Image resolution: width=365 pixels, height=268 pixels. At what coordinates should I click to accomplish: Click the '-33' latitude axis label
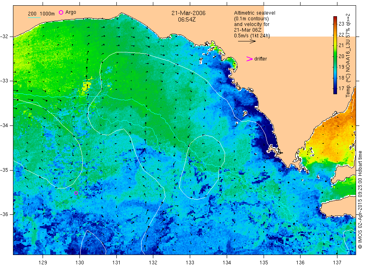[x=4, y=81]
